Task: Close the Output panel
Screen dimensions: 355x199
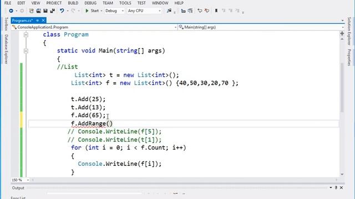Action: click(342, 187)
